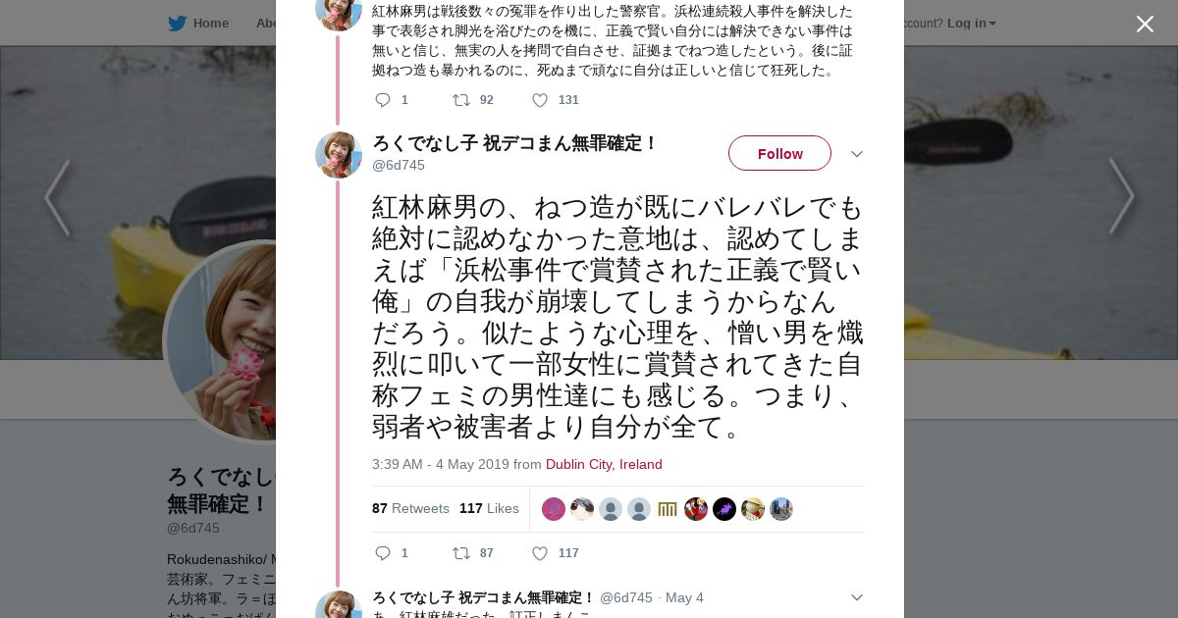View the 117 Likes list
The height and width of the screenshot is (618, 1178).
tap(489, 508)
